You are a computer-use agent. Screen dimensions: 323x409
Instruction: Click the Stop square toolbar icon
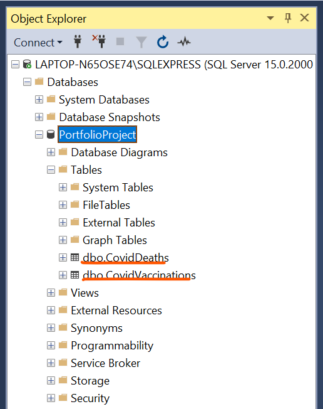point(120,41)
